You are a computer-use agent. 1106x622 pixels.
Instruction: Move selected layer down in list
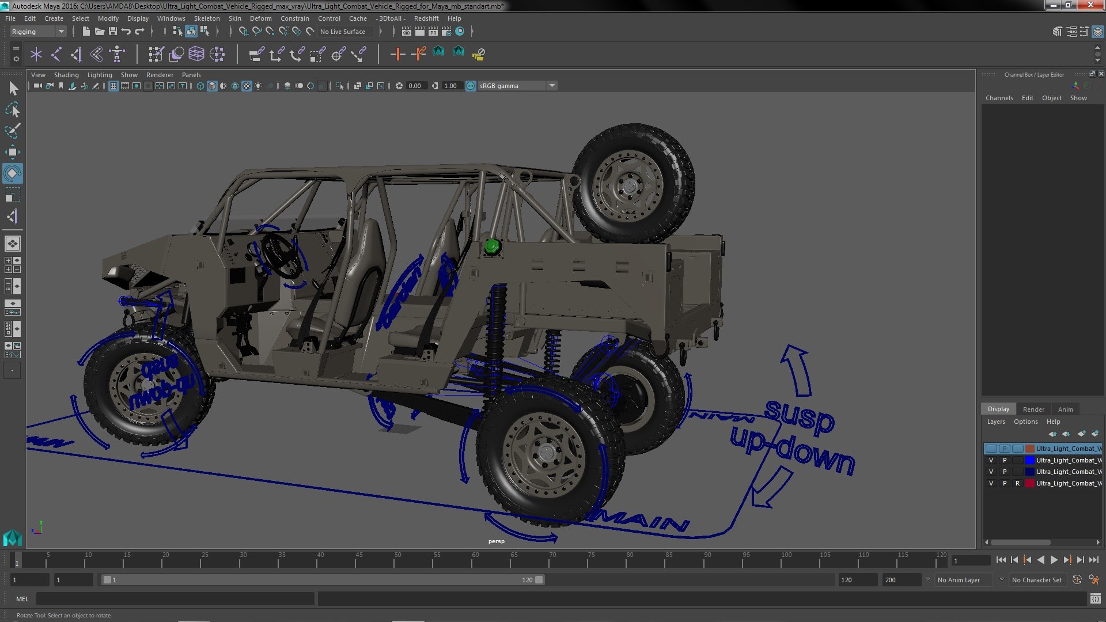click(1066, 434)
